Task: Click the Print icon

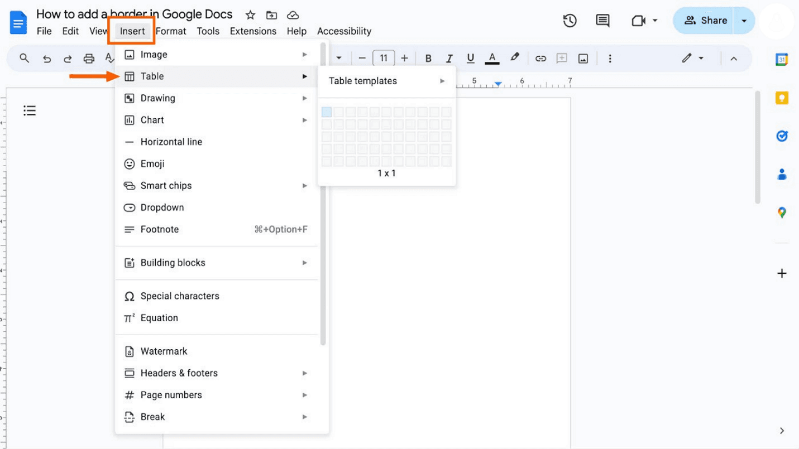Action: tap(89, 59)
